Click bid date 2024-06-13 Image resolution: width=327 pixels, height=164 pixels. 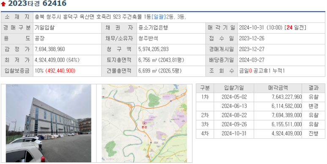[234, 106]
